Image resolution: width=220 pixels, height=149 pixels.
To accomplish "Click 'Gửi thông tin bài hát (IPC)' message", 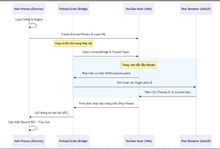I will [x=51, y=113].
